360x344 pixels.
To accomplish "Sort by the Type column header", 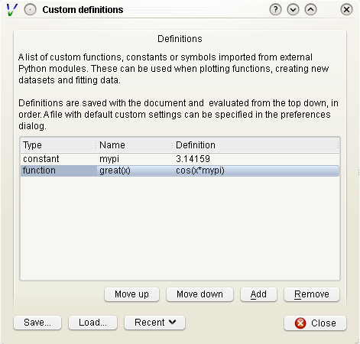I will click(58, 145).
